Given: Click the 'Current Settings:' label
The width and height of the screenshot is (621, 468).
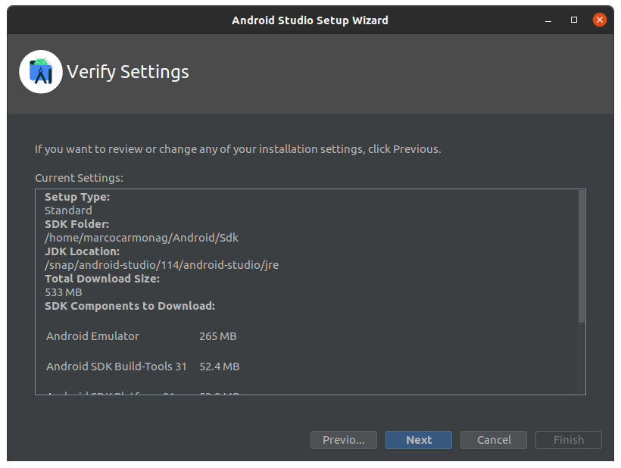Looking at the screenshot, I should point(80,178).
